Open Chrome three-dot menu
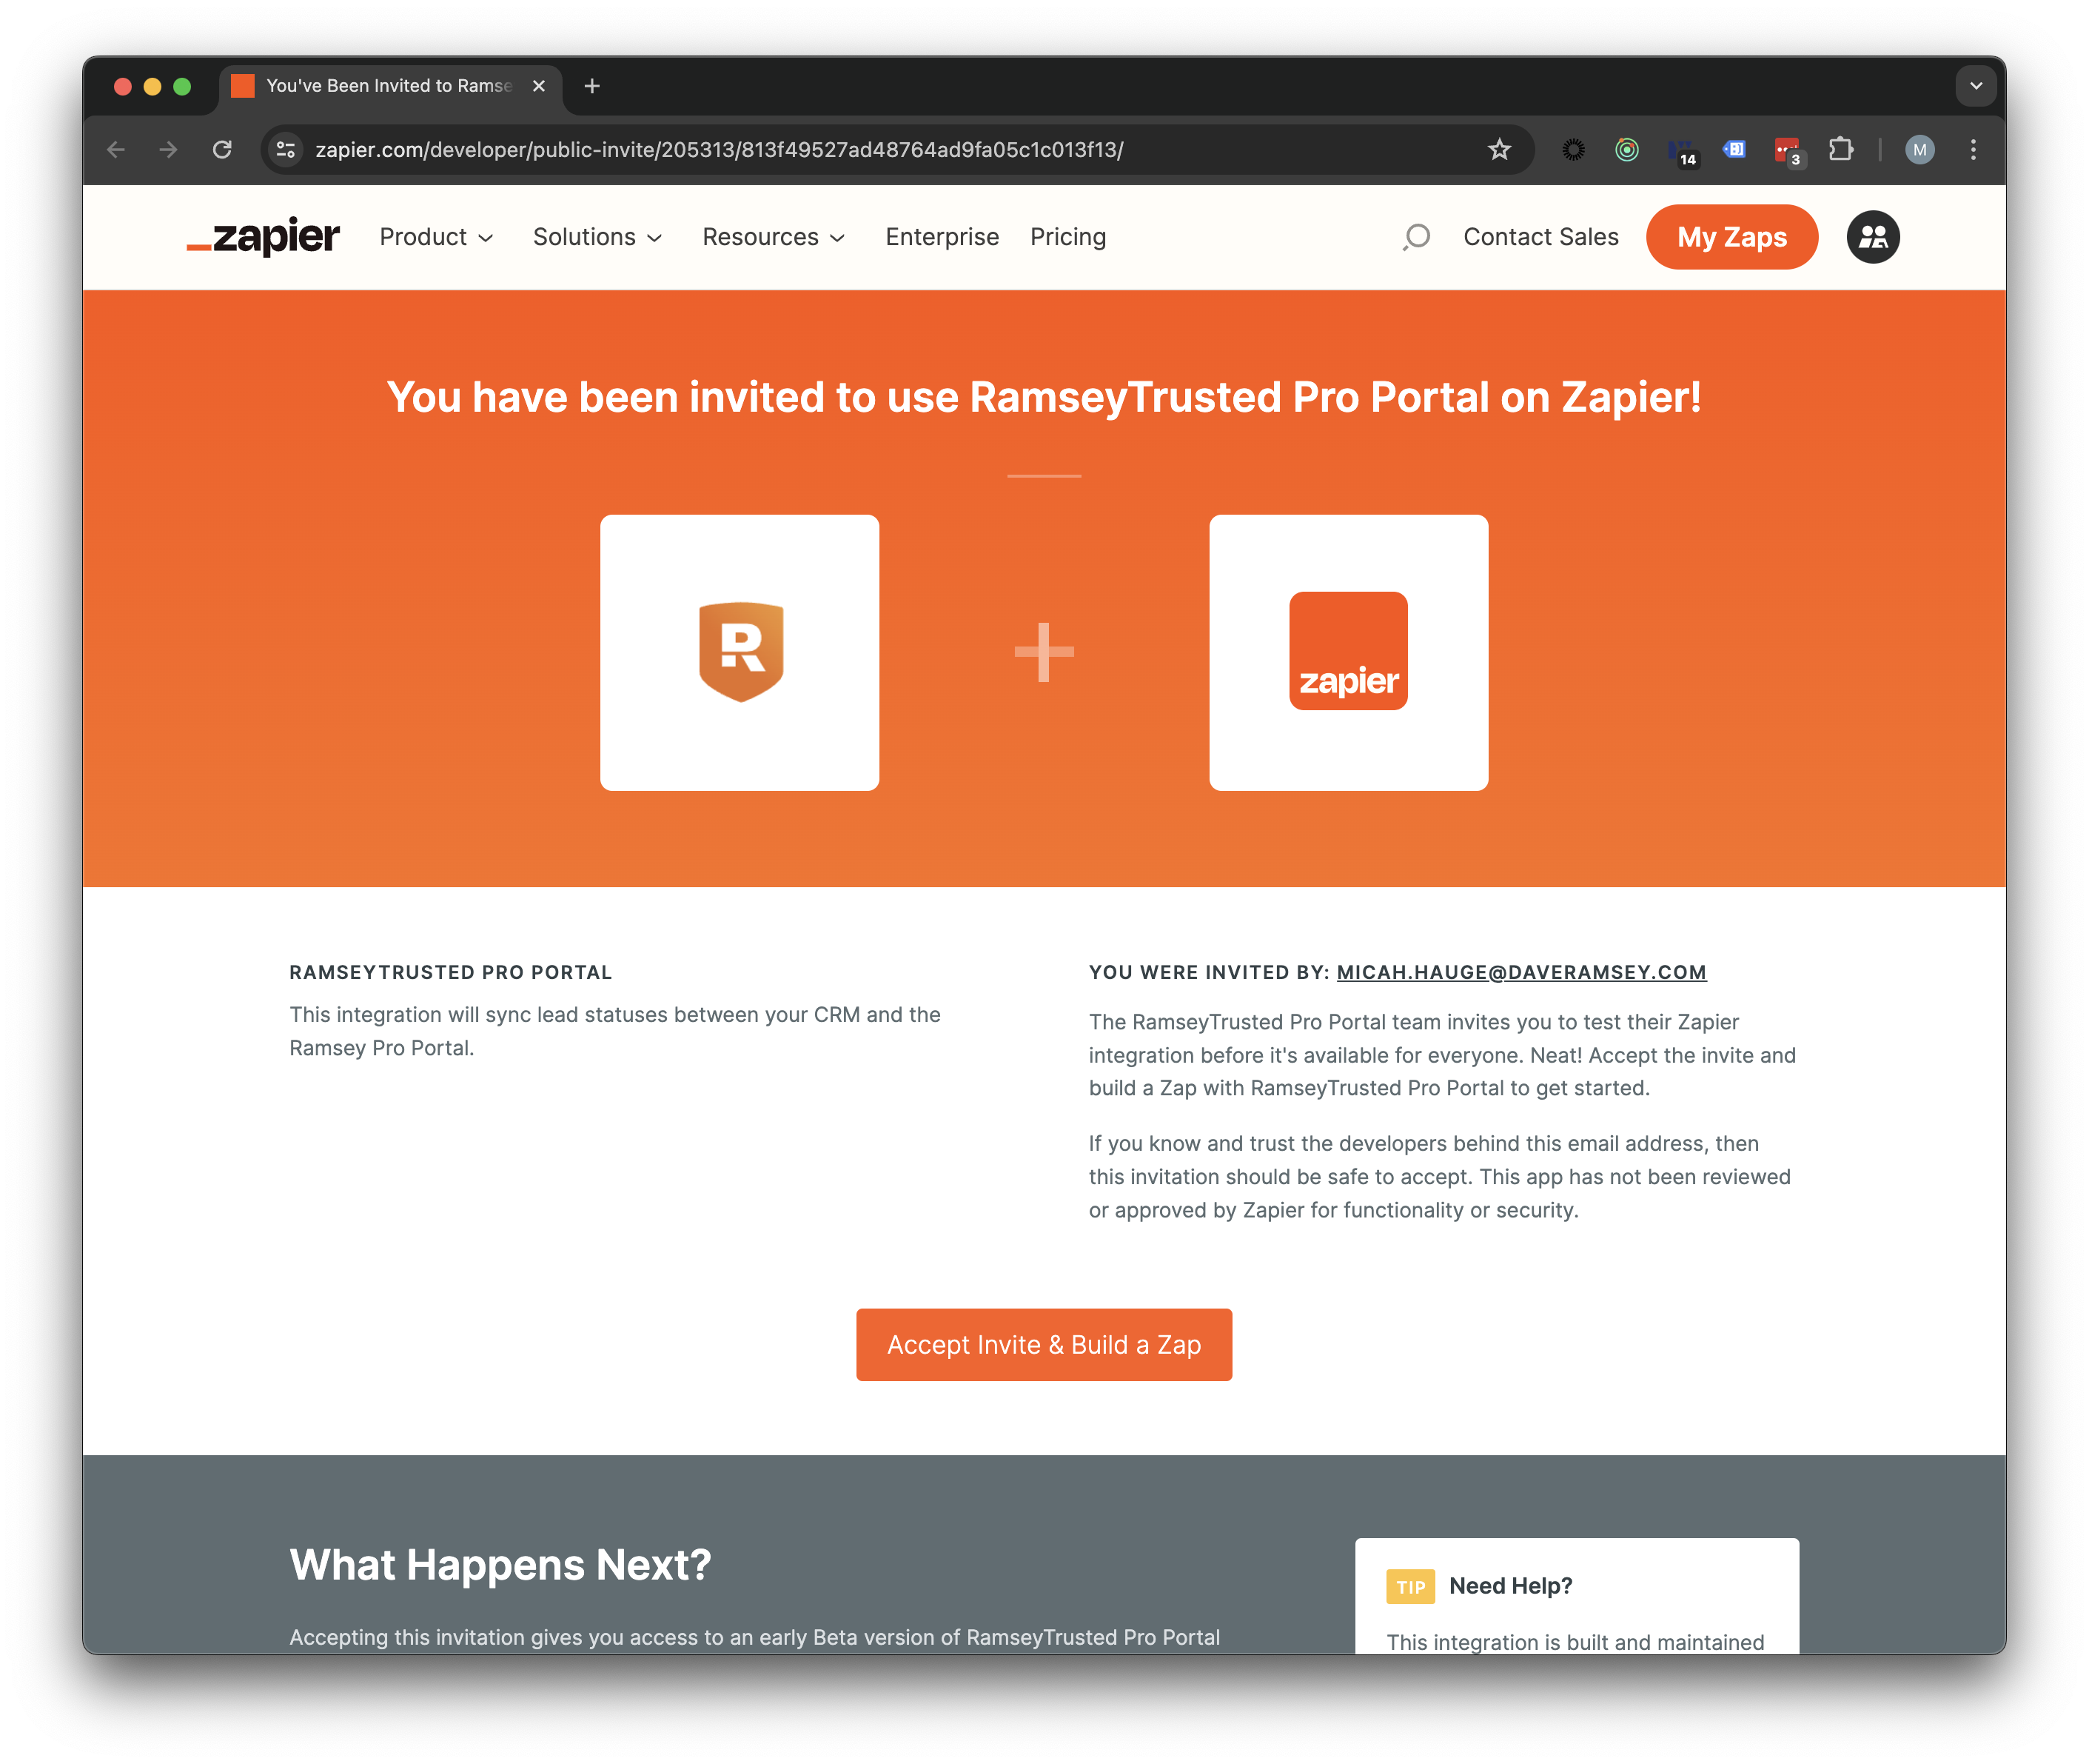2089x1764 pixels. (x=1972, y=150)
